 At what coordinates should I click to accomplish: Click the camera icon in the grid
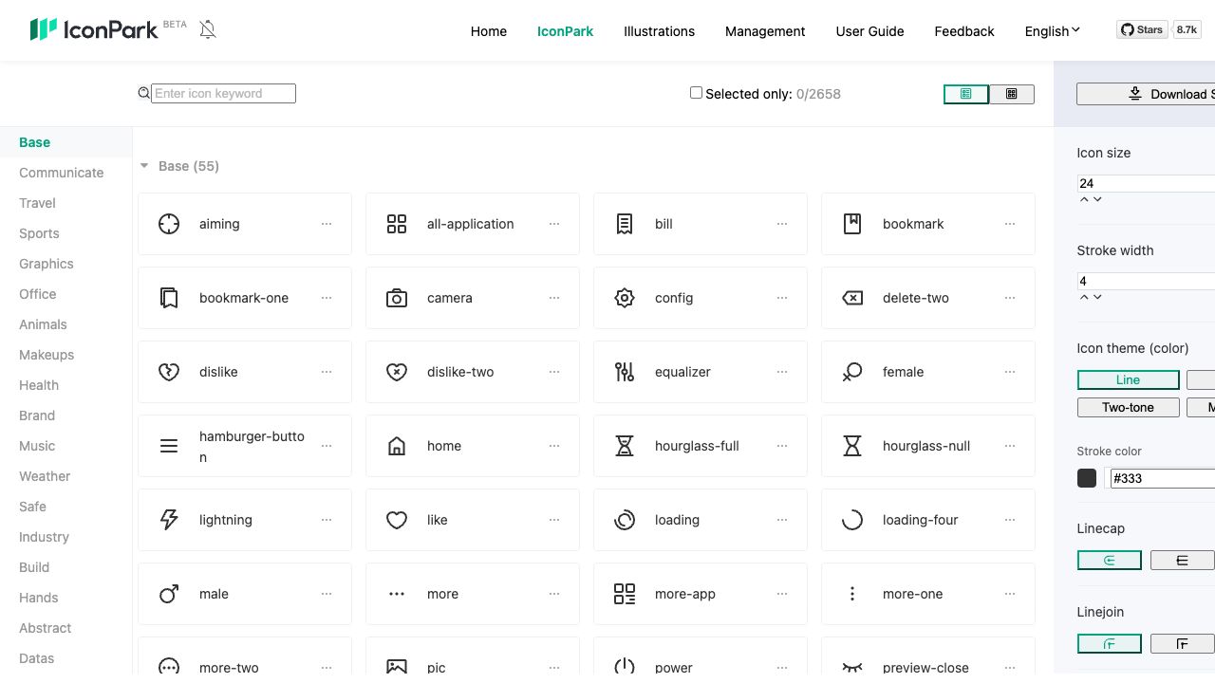coord(397,298)
